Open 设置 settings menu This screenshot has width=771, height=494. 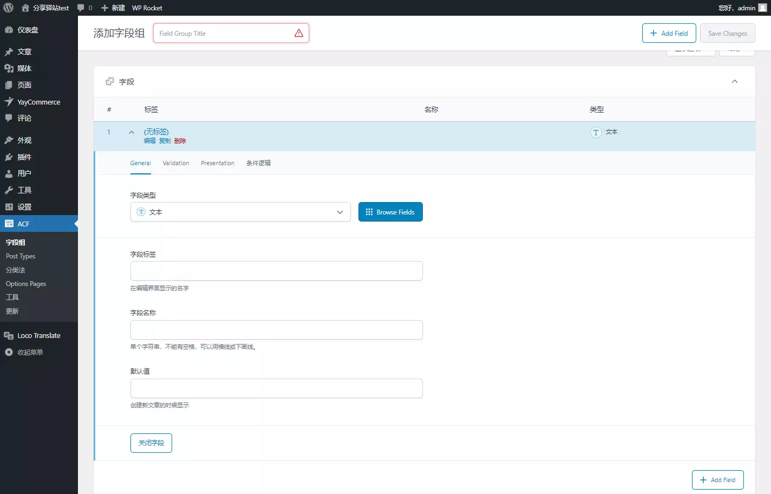39,207
